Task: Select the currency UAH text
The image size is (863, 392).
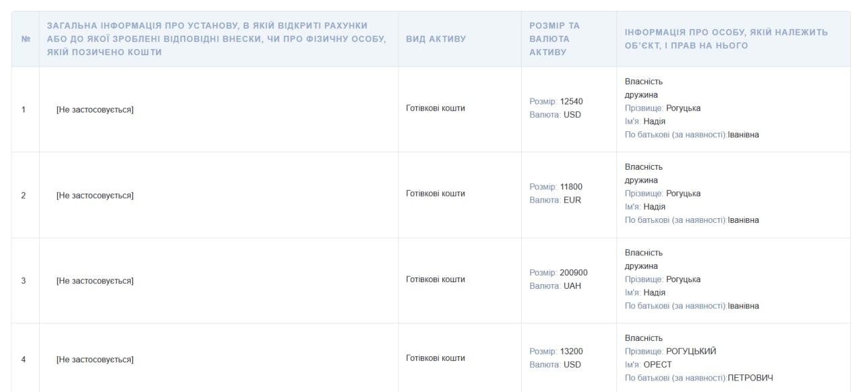Action: [572, 286]
